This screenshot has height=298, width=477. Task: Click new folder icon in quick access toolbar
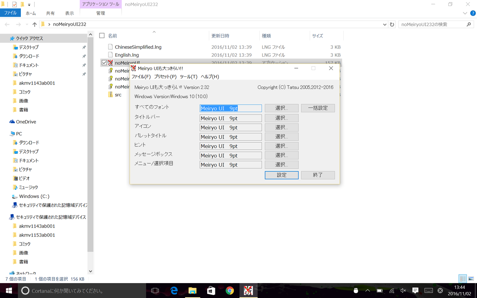pos(22,4)
